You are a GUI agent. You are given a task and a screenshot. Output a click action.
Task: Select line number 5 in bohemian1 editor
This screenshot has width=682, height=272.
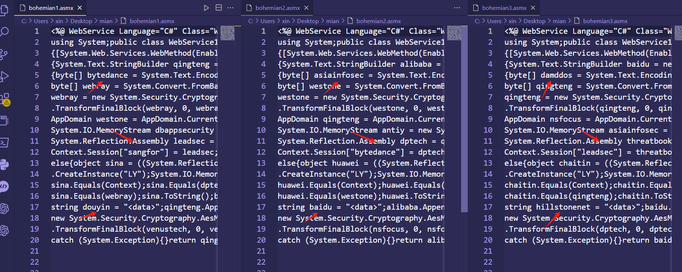click(37, 75)
